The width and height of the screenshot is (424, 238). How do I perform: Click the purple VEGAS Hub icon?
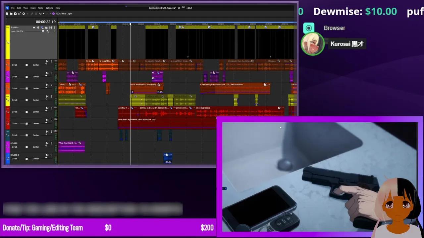[54, 14]
